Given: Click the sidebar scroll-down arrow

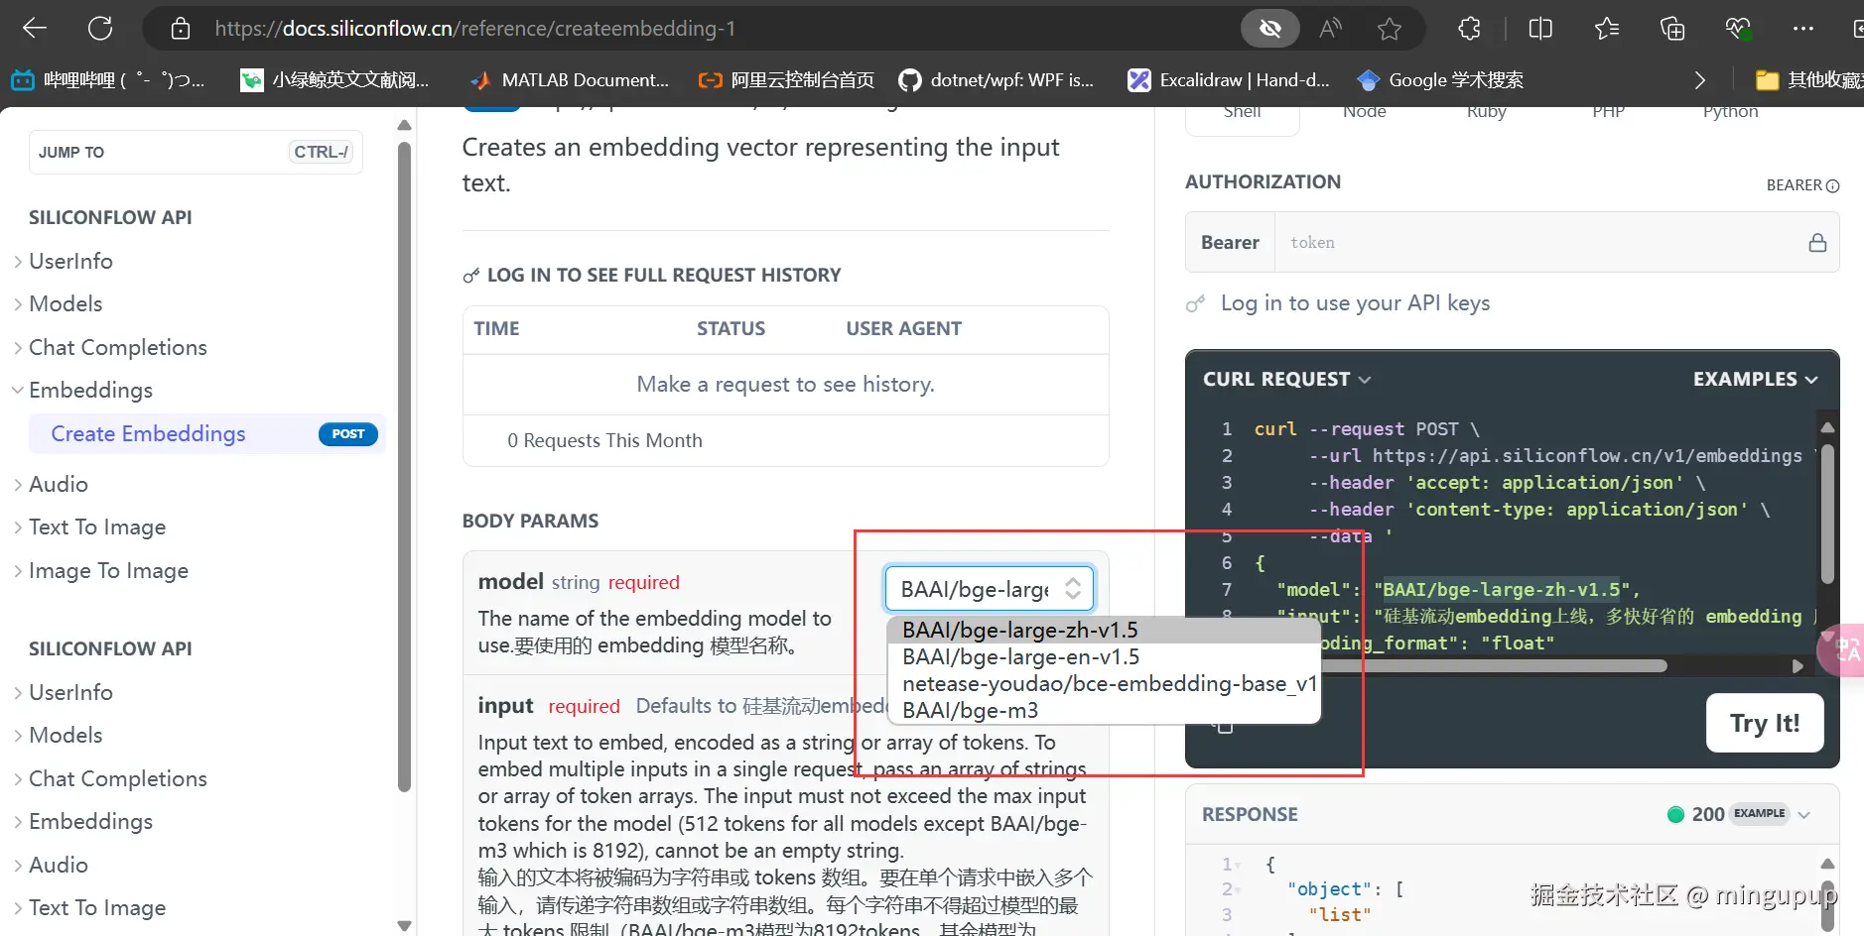Looking at the screenshot, I should click(404, 926).
